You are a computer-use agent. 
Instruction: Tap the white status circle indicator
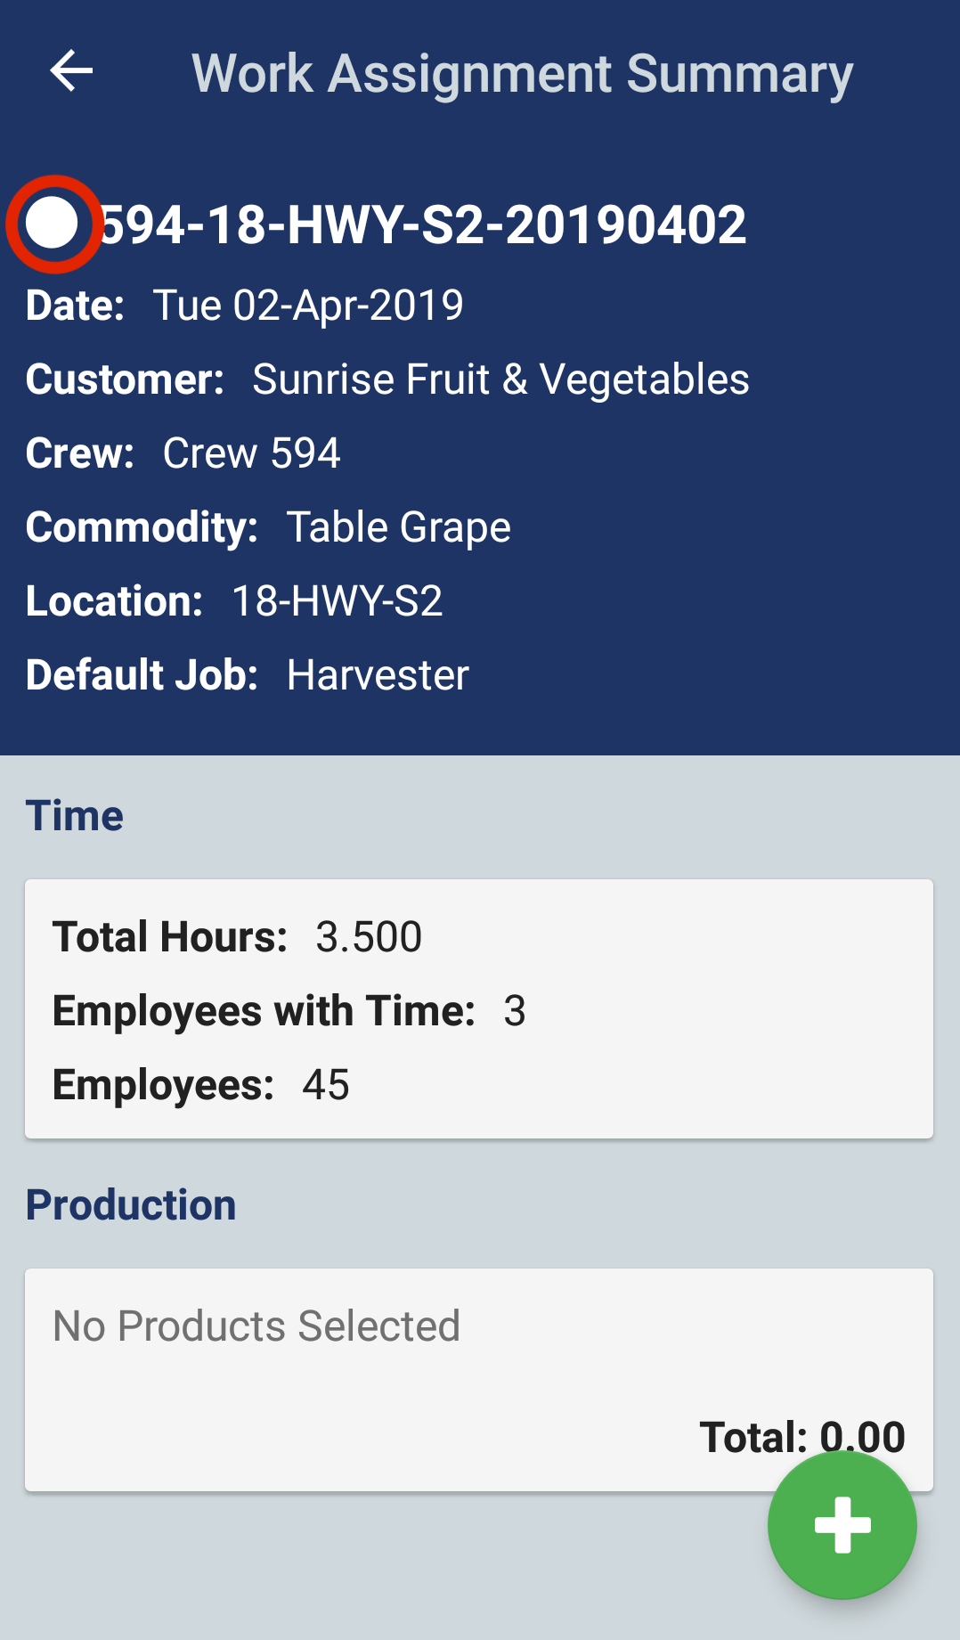click(x=53, y=223)
